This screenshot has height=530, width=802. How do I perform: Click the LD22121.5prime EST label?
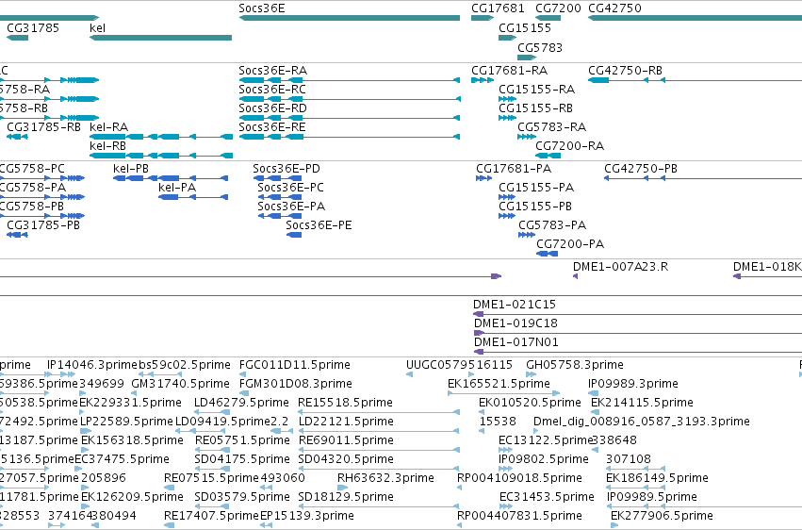[346, 422]
